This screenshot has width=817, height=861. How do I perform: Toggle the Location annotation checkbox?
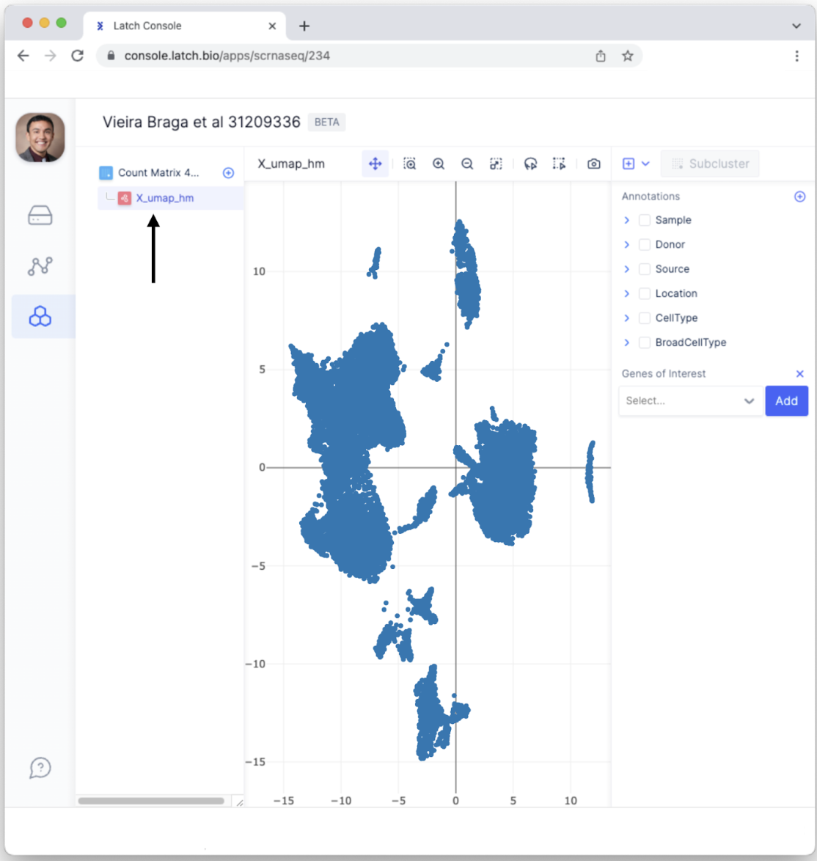pyautogui.click(x=645, y=293)
